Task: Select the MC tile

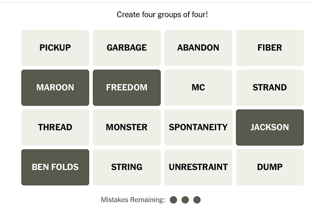Action: click(198, 88)
